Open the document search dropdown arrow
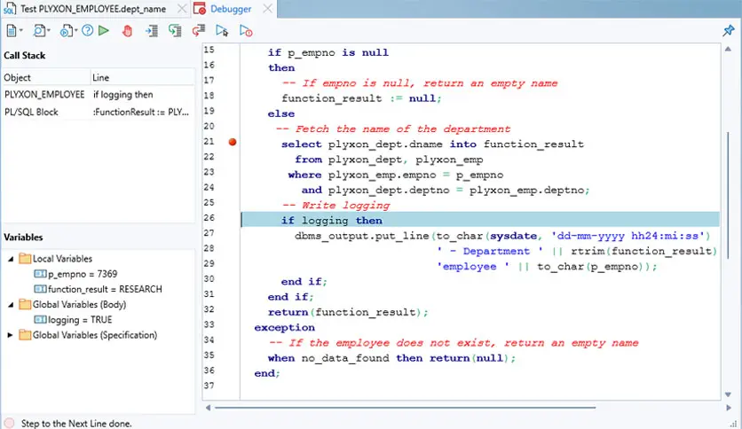The height and width of the screenshot is (429, 742). pos(49,31)
